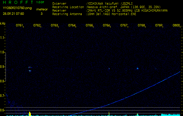Click the 0751 time tick label

coord(19,26)
